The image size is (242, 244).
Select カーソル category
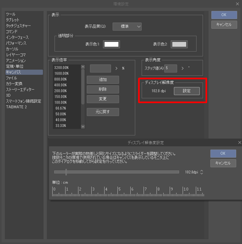pos(12,49)
